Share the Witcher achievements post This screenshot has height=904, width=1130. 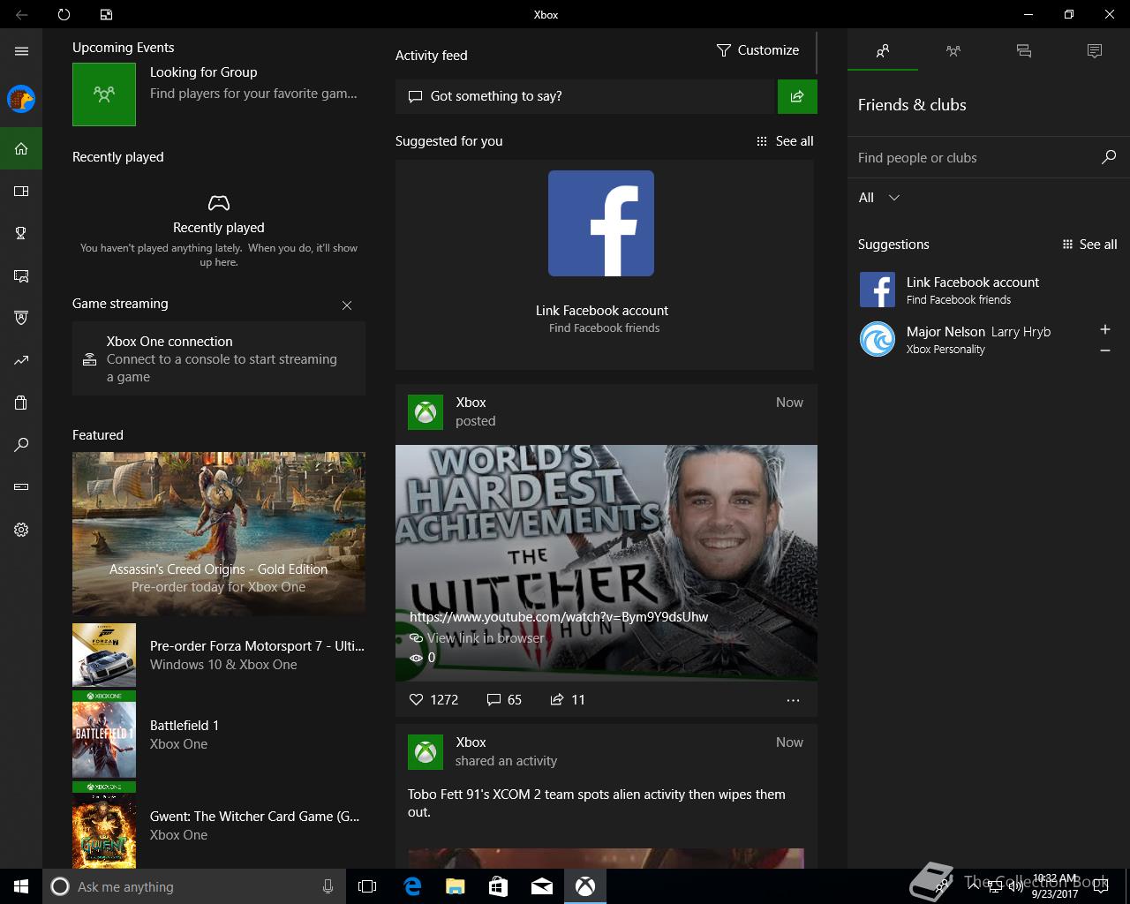click(x=568, y=699)
